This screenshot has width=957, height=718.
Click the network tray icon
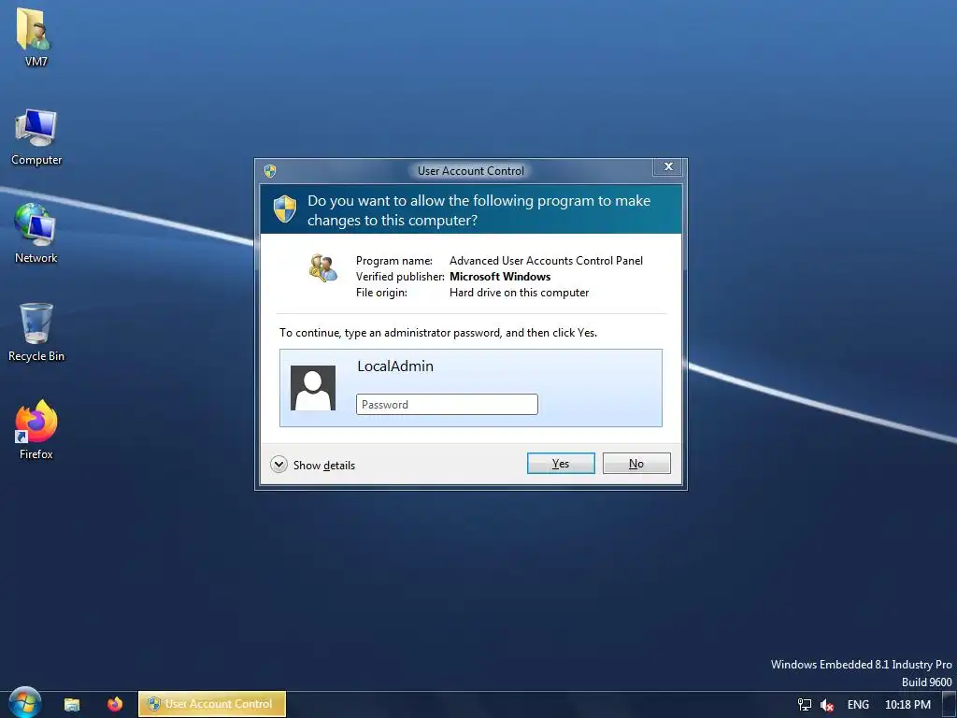(x=805, y=705)
